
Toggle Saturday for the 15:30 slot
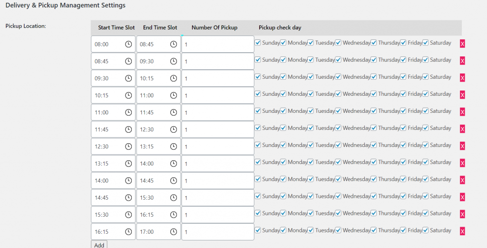426,213
